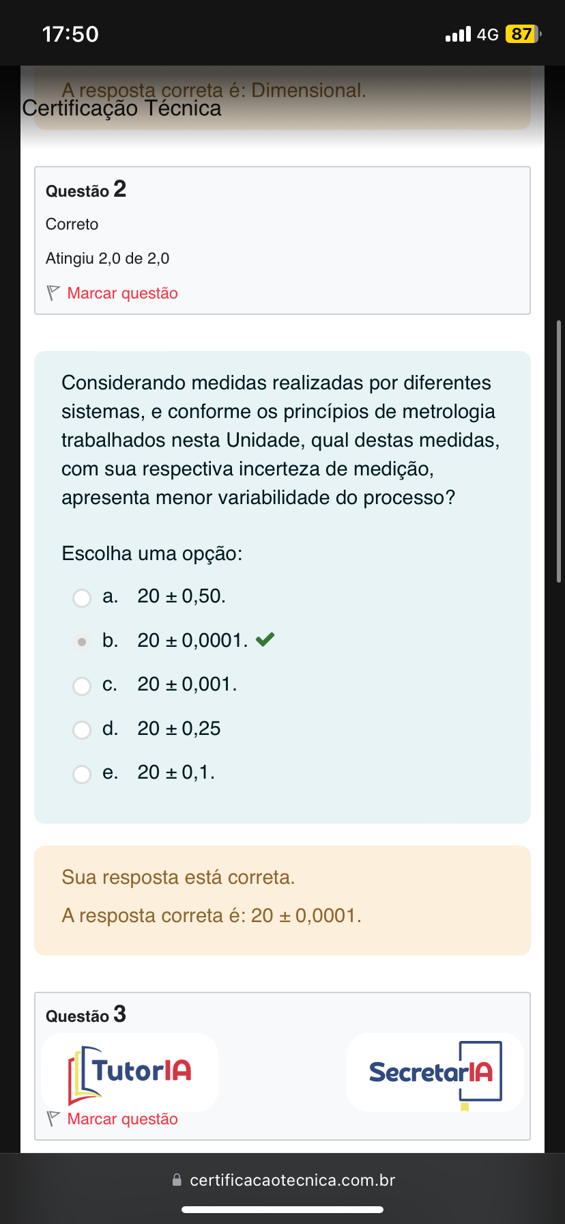Click the vertical page scrollbar

[x=560, y=451]
